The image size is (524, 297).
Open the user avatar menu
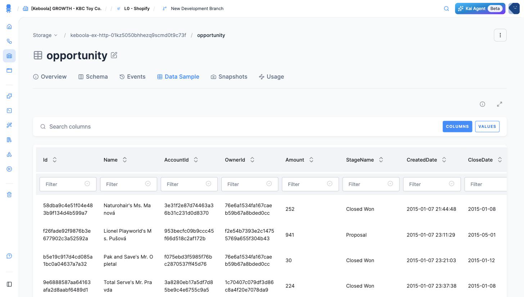coord(514,9)
